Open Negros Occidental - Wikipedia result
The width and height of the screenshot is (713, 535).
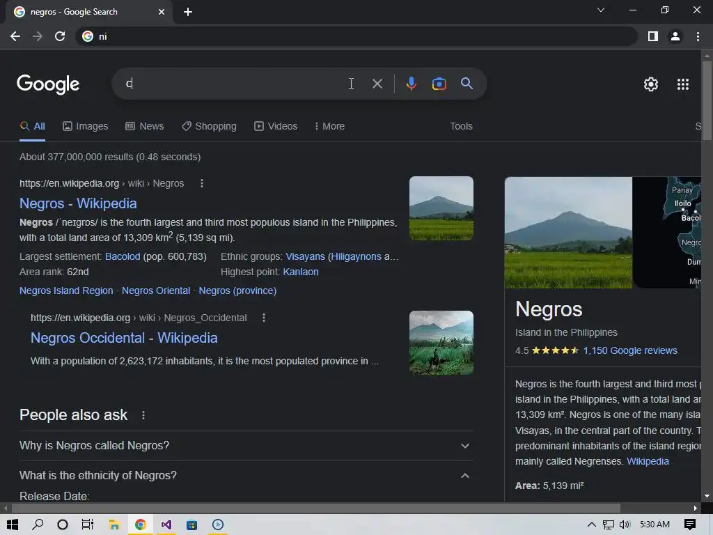click(124, 338)
